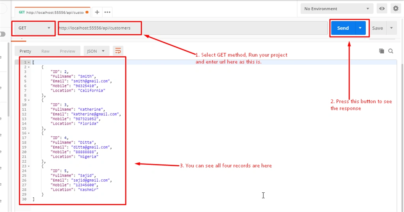Collapse the object at line 9
The height and width of the screenshot is (212, 404).
tap(28, 100)
